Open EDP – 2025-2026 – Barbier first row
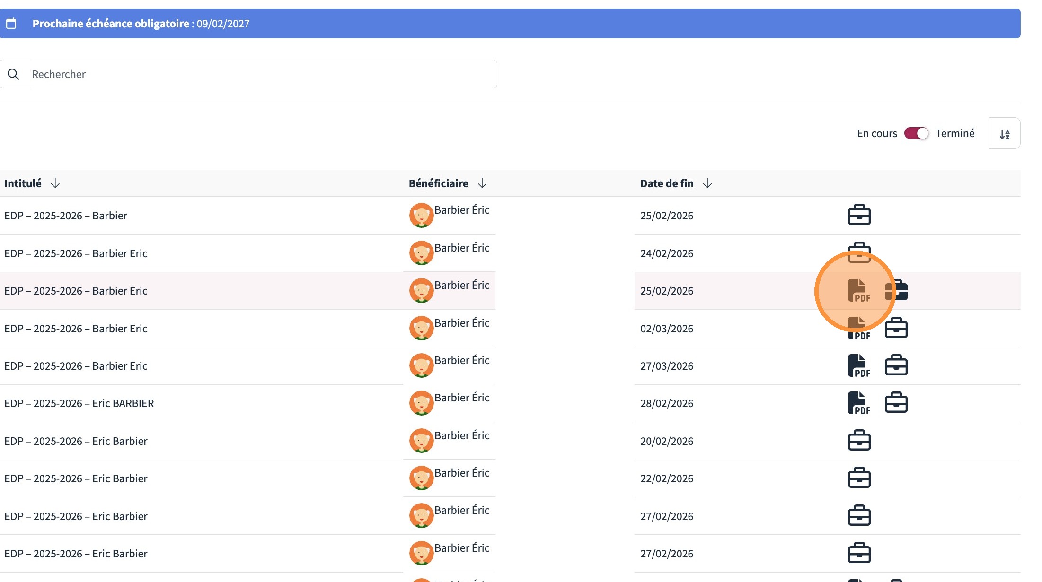 coord(66,216)
